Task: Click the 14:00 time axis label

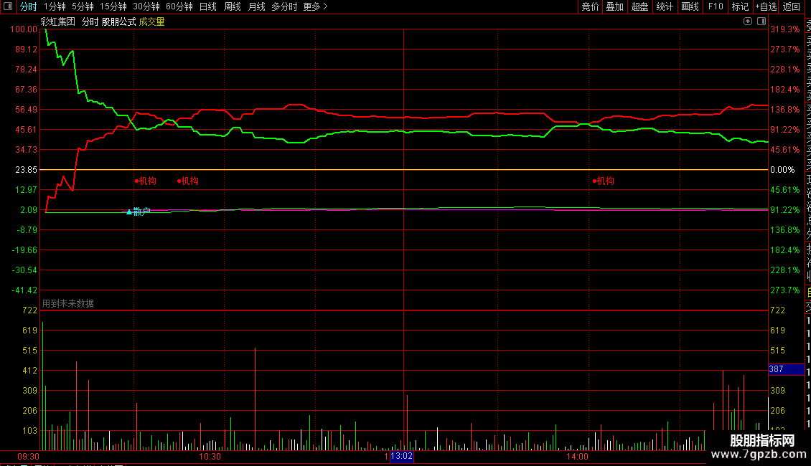Action: 577,457
